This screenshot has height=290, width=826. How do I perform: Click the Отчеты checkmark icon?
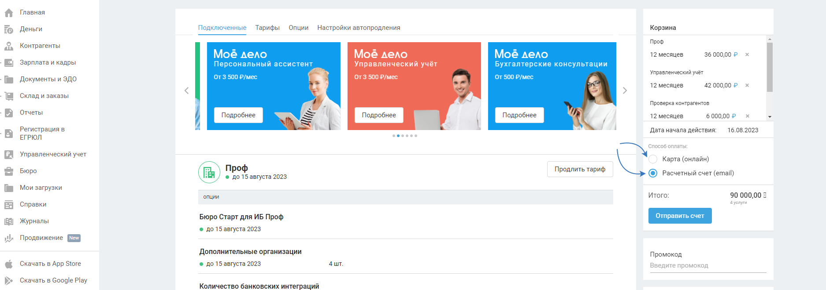click(9, 113)
